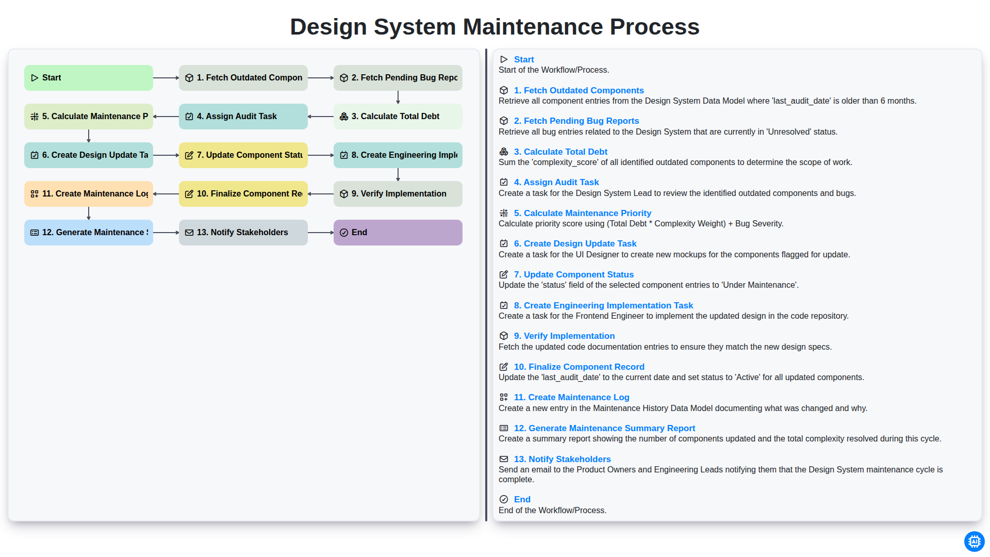Select the 4. Assign Audit Task node label
990x557 pixels.
[237, 117]
